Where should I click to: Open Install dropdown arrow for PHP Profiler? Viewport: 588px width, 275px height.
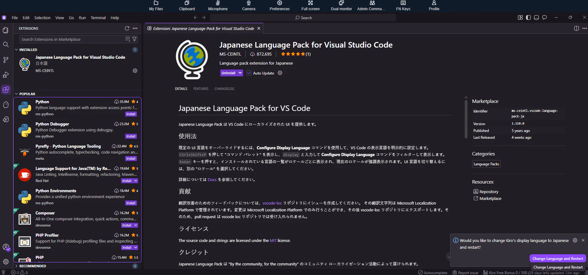tap(136, 247)
